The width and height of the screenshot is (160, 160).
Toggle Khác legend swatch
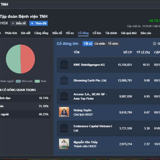[37, 81]
